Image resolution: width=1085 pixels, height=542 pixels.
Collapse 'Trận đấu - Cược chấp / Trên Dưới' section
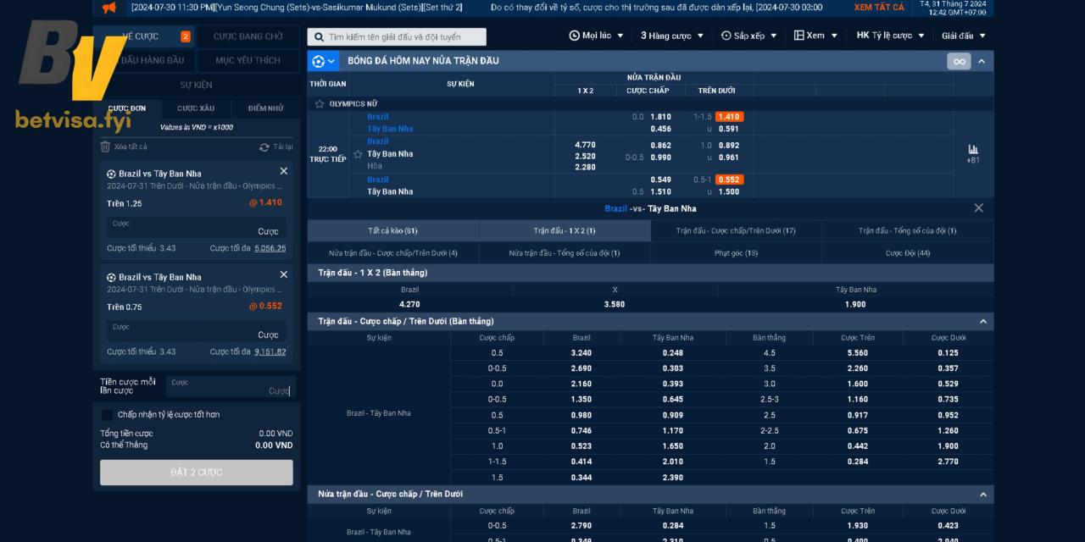[x=983, y=322]
